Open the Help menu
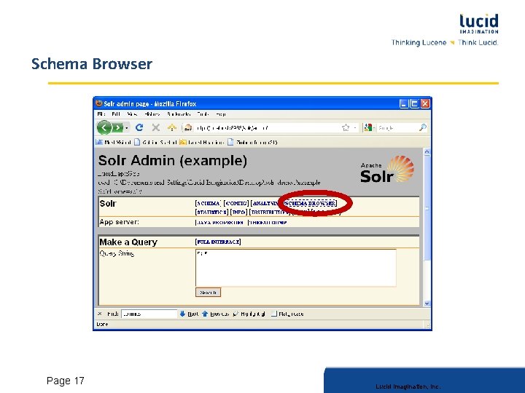This screenshot has height=393, width=525. tap(221, 114)
